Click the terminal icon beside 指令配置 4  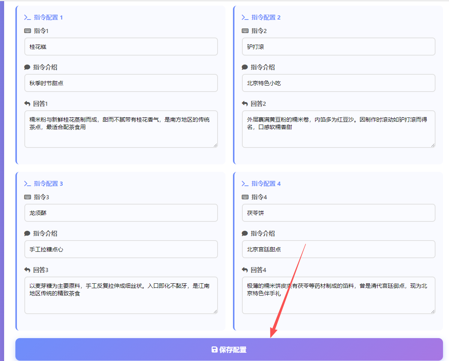(x=244, y=184)
